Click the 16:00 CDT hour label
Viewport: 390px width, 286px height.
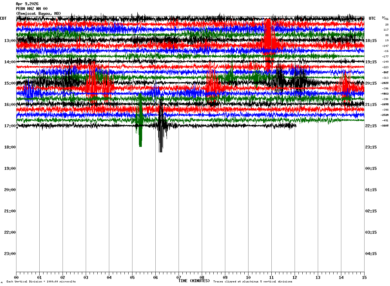click(10, 105)
